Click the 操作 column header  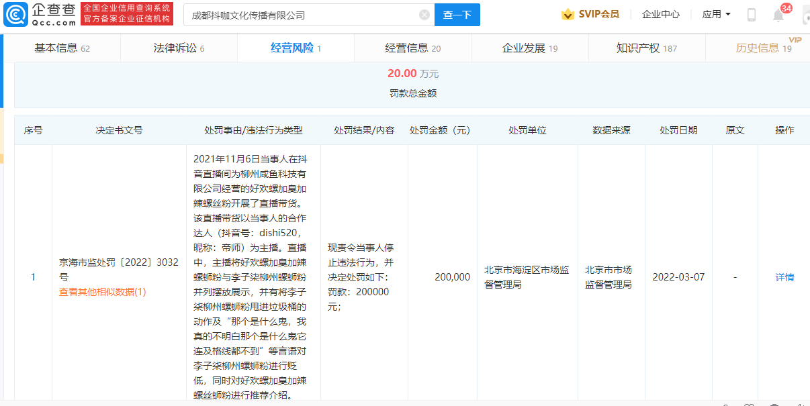[x=784, y=130]
